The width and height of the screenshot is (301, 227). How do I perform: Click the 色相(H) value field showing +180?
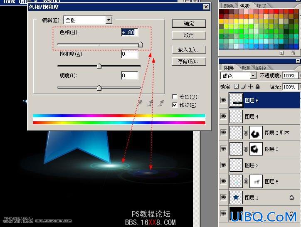[130, 32]
